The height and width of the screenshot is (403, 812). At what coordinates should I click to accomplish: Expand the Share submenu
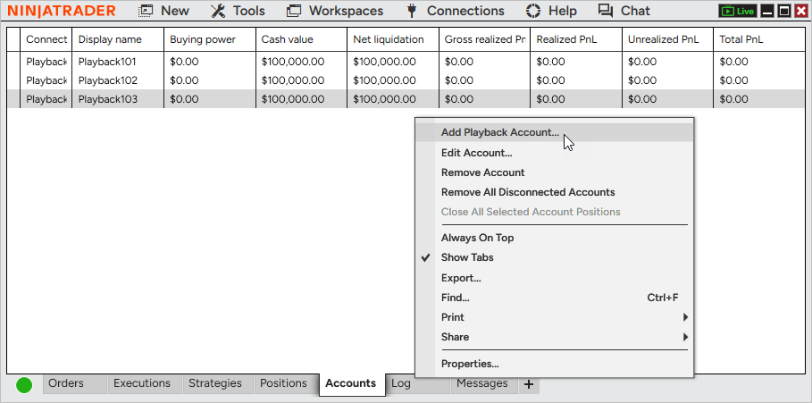(555, 337)
